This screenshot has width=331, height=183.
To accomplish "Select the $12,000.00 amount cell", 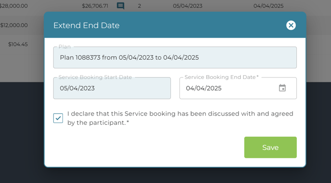I will coord(14,25).
